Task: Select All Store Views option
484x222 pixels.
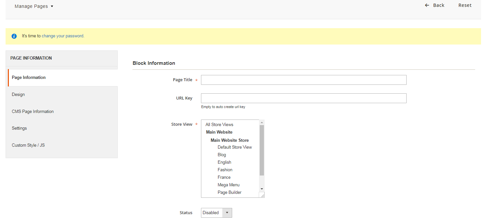Action: [x=219, y=125]
